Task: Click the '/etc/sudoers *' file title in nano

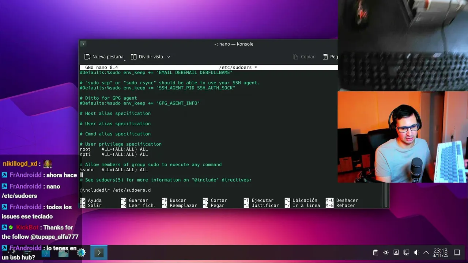Action: tap(238, 68)
